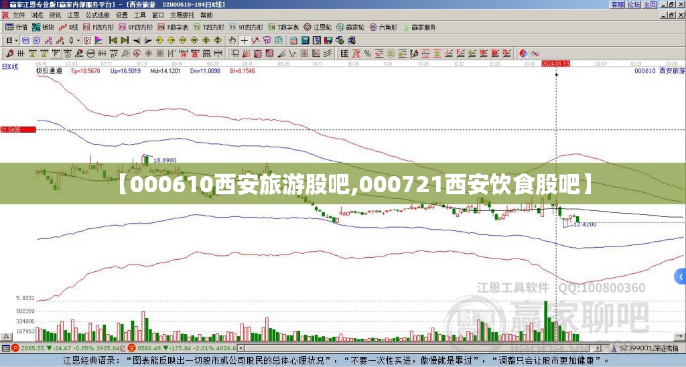Select the zigzag wave line tool
The width and height of the screenshot is (686, 367).
[293, 54]
